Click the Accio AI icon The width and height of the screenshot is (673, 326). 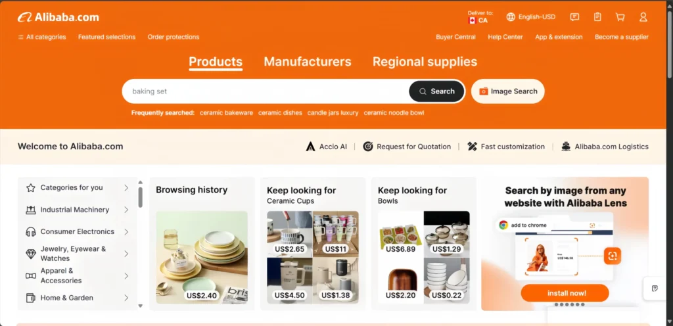(311, 147)
